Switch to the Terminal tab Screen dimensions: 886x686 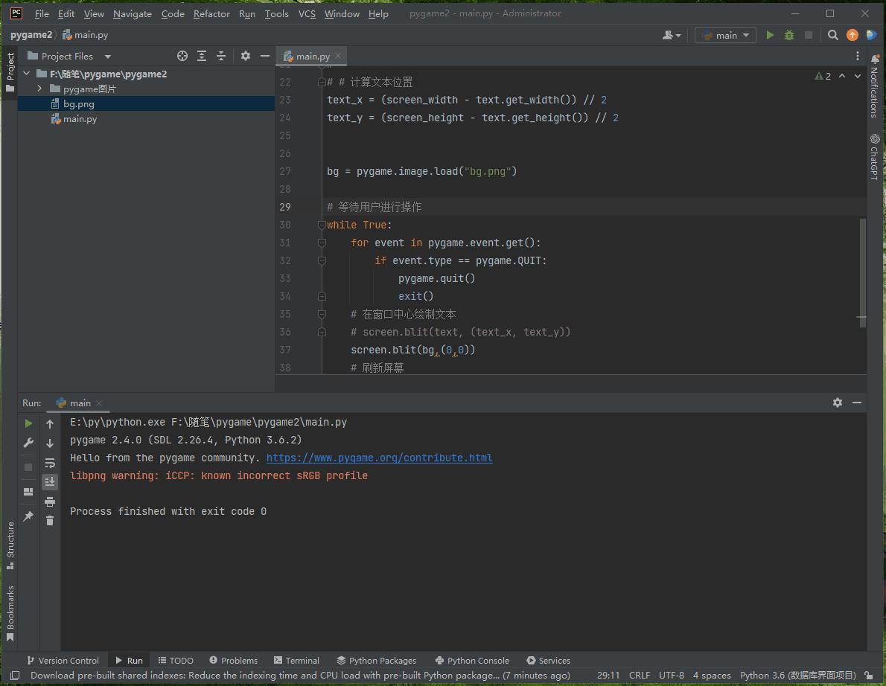pyautogui.click(x=296, y=660)
